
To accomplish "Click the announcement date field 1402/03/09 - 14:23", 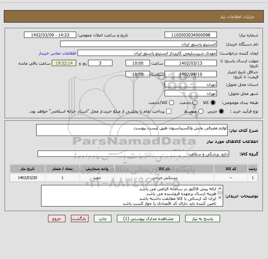I will click(50, 35).
